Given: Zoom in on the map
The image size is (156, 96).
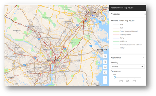Looking at the screenshot, I should pos(105,78).
